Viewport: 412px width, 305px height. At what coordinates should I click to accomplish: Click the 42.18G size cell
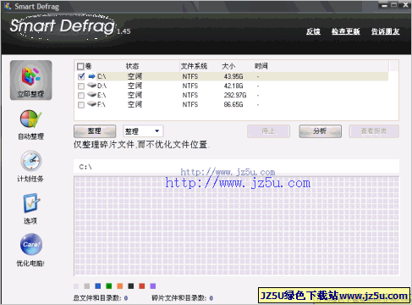[233, 86]
